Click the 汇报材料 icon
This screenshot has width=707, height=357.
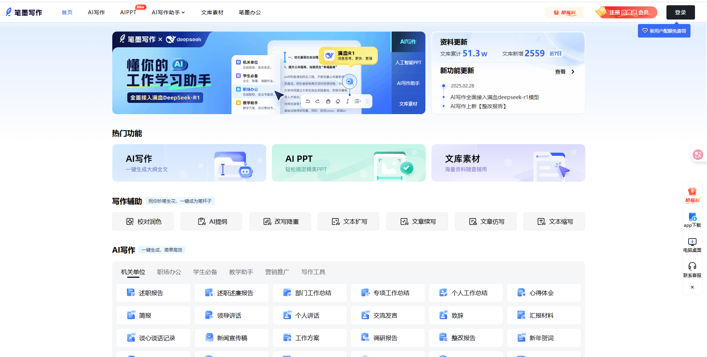(x=521, y=315)
